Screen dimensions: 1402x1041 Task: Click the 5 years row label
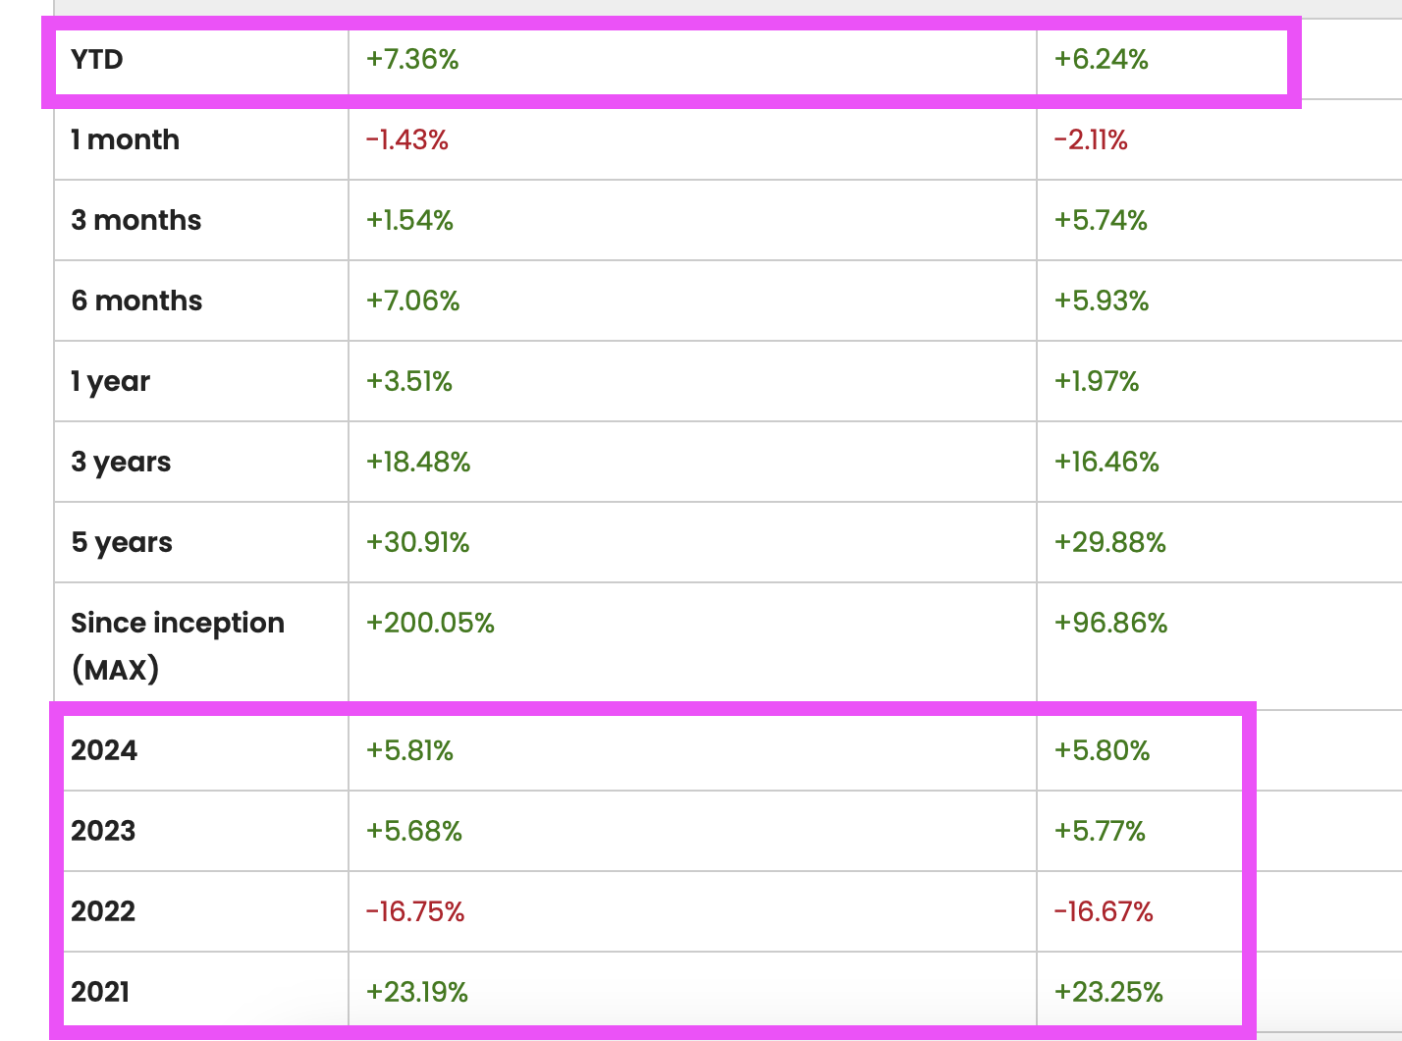click(x=122, y=543)
